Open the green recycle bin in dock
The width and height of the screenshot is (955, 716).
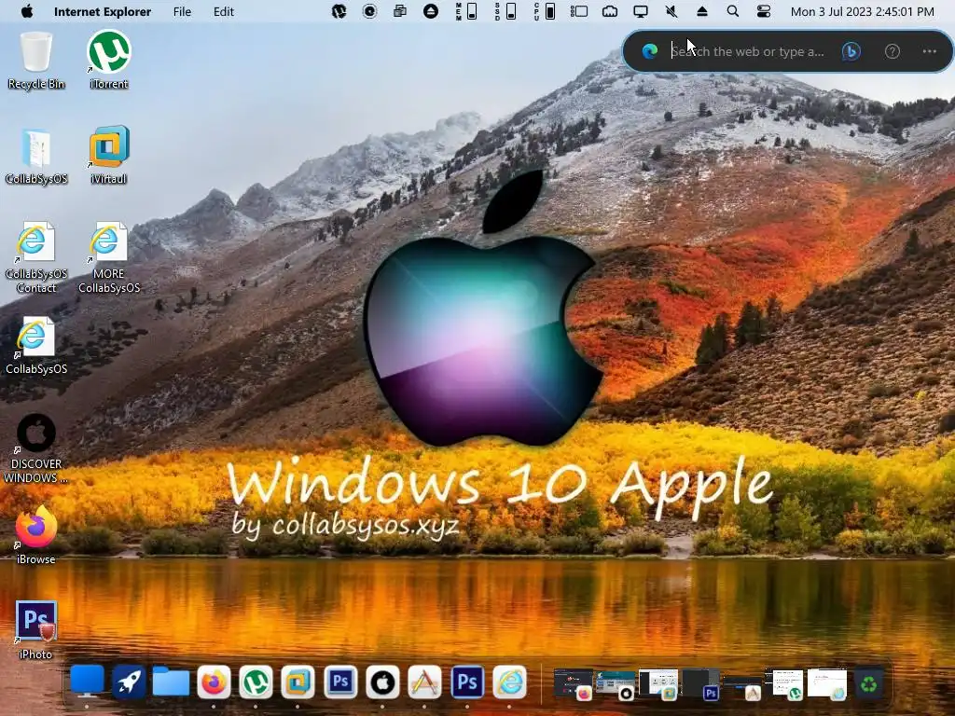click(869, 683)
